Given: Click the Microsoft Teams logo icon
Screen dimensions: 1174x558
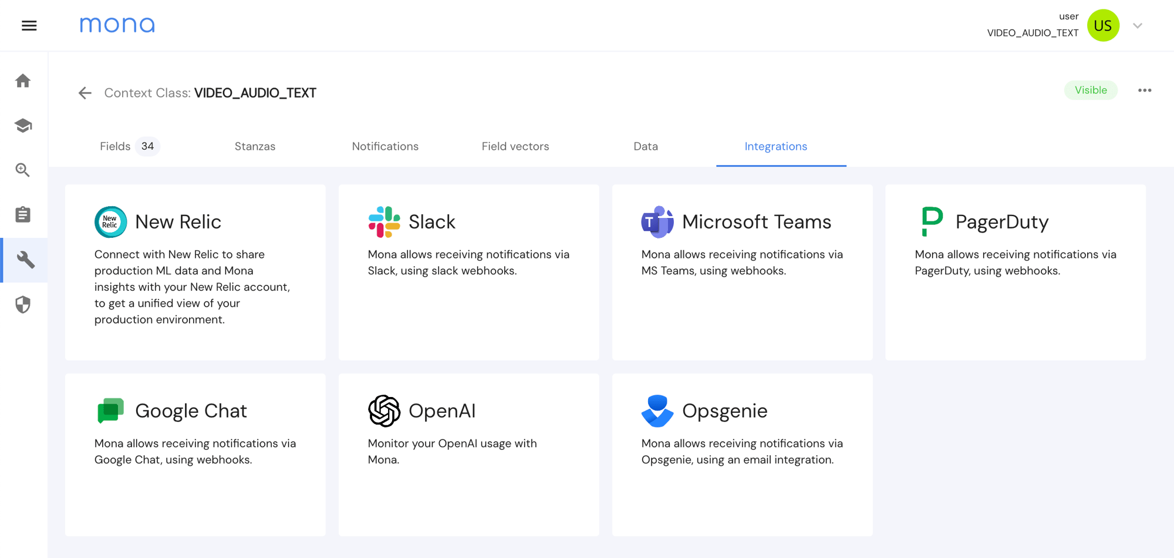Looking at the screenshot, I should pyautogui.click(x=657, y=222).
